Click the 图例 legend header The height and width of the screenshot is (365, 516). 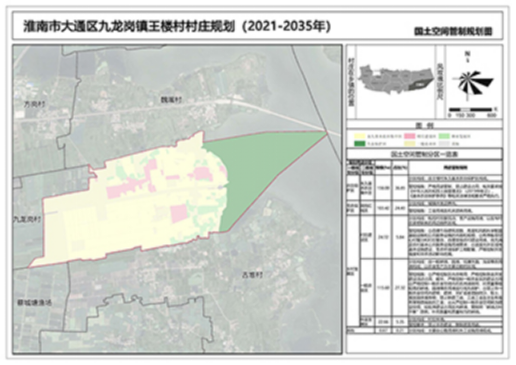pyautogui.click(x=424, y=125)
